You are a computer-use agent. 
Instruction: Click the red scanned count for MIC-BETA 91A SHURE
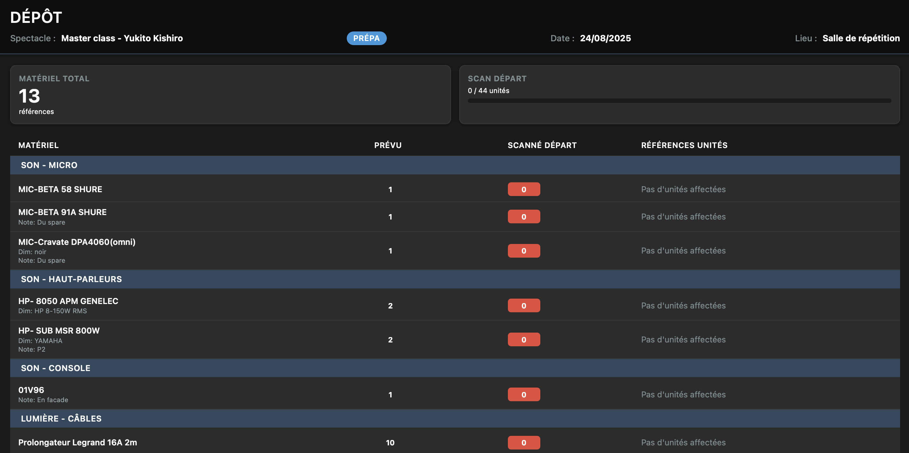[524, 217]
